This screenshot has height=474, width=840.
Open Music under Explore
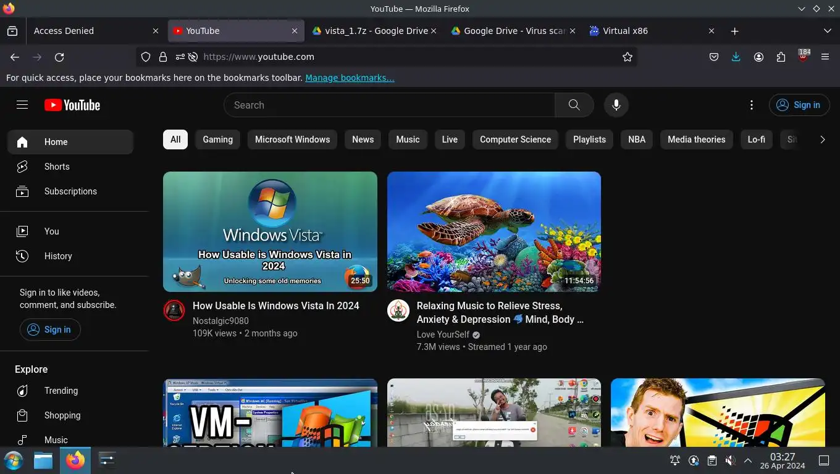tap(70, 440)
